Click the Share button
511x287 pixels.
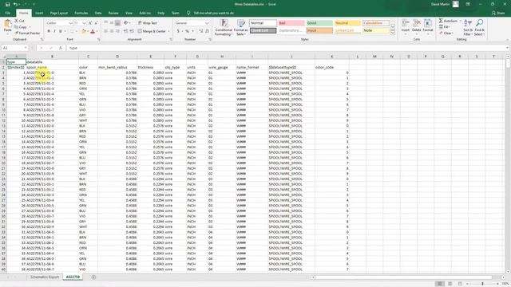(x=498, y=13)
